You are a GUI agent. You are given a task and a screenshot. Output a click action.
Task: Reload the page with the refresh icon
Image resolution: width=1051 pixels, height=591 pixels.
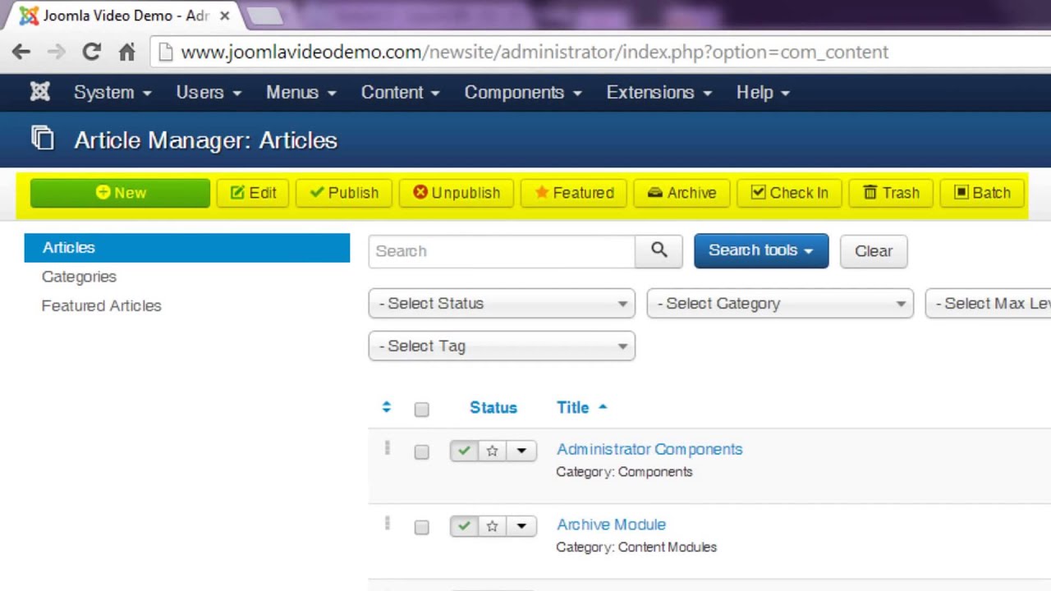[x=91, y=52]
